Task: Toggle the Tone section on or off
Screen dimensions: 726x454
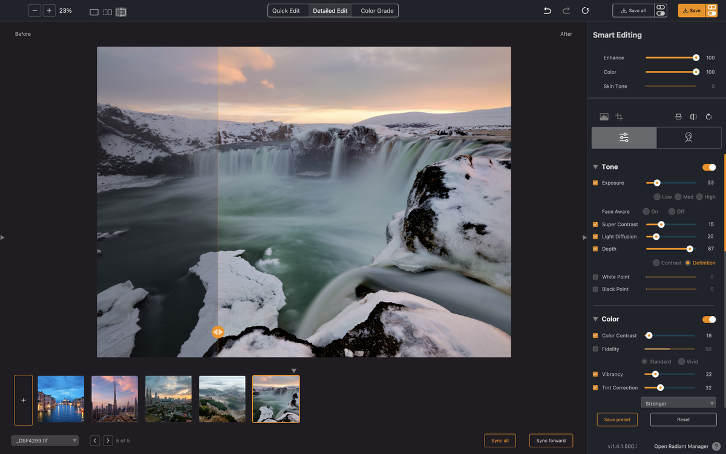Action: (x=708, y=166)
